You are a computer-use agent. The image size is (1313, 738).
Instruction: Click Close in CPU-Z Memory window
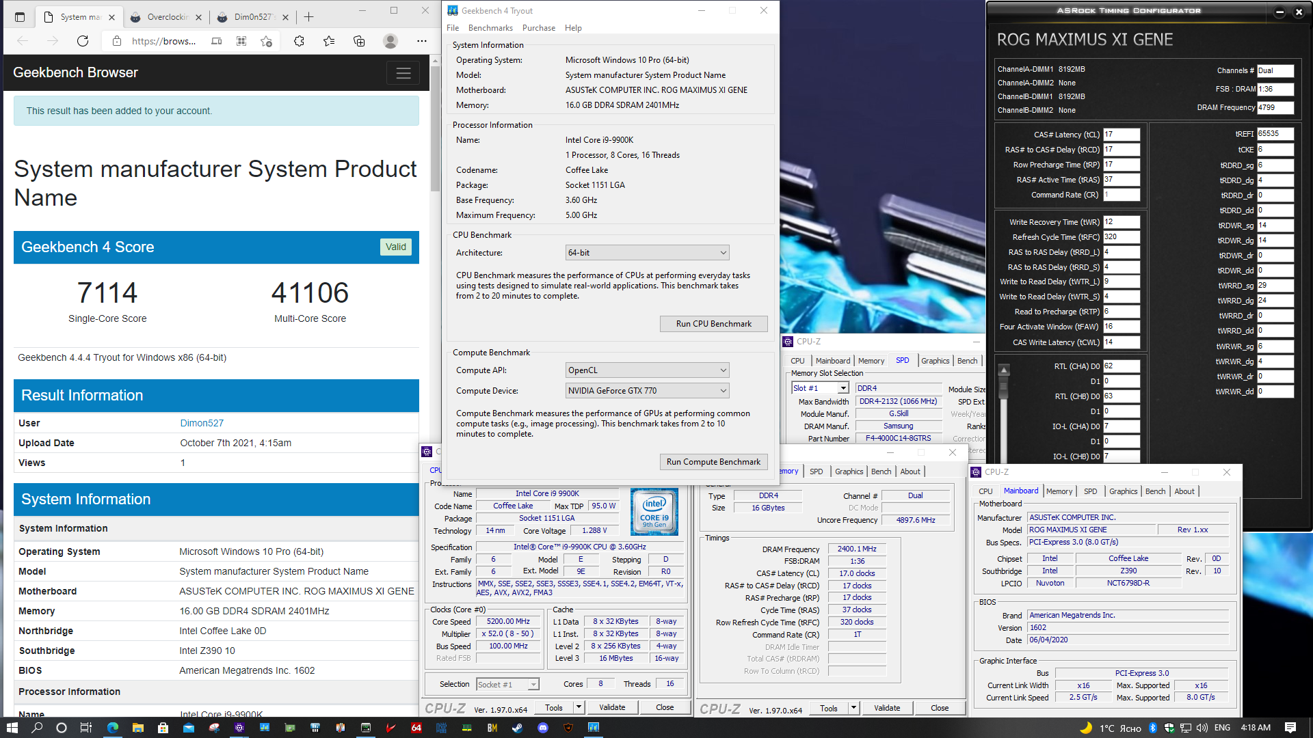point(940,708)
